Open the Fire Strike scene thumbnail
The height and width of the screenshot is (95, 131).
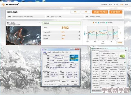(x=23, y=36)
